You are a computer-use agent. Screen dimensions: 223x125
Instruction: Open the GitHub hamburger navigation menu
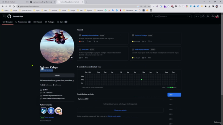(4, 16)
